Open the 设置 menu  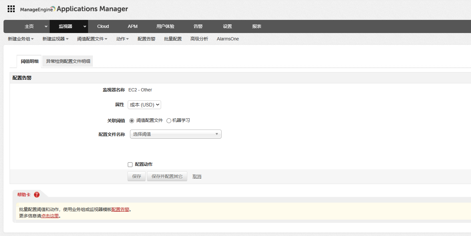pos(227,26)
